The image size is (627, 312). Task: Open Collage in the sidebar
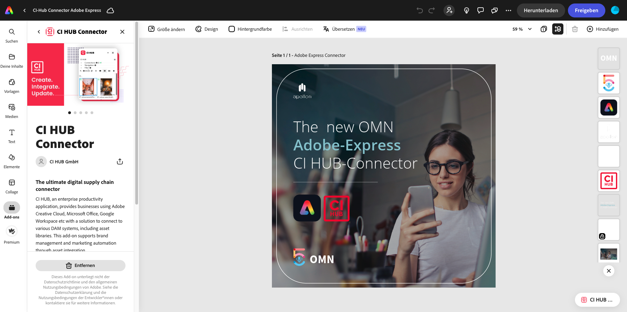tap(12, 187)
